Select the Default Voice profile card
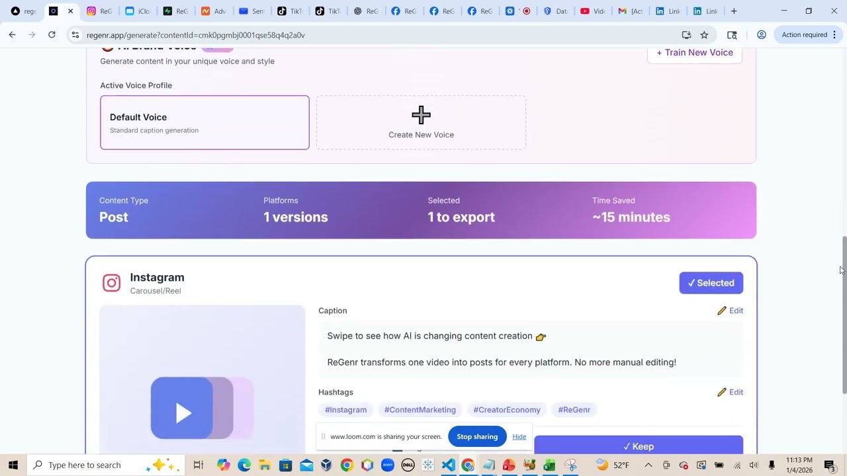 click(x=204, y=122)
